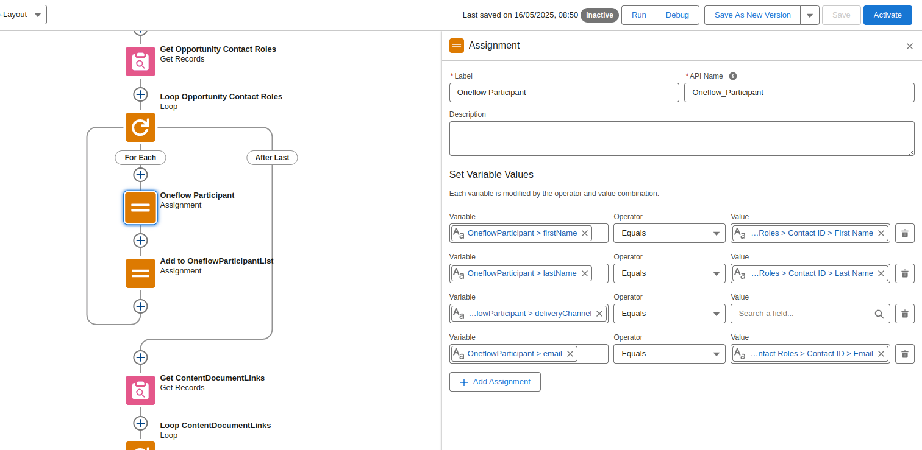Image resolution: width=922 pixels, height=450 pixels.
Task: Select the Loop Opportunity Contact Roles icon
Action: click(140, 127)
